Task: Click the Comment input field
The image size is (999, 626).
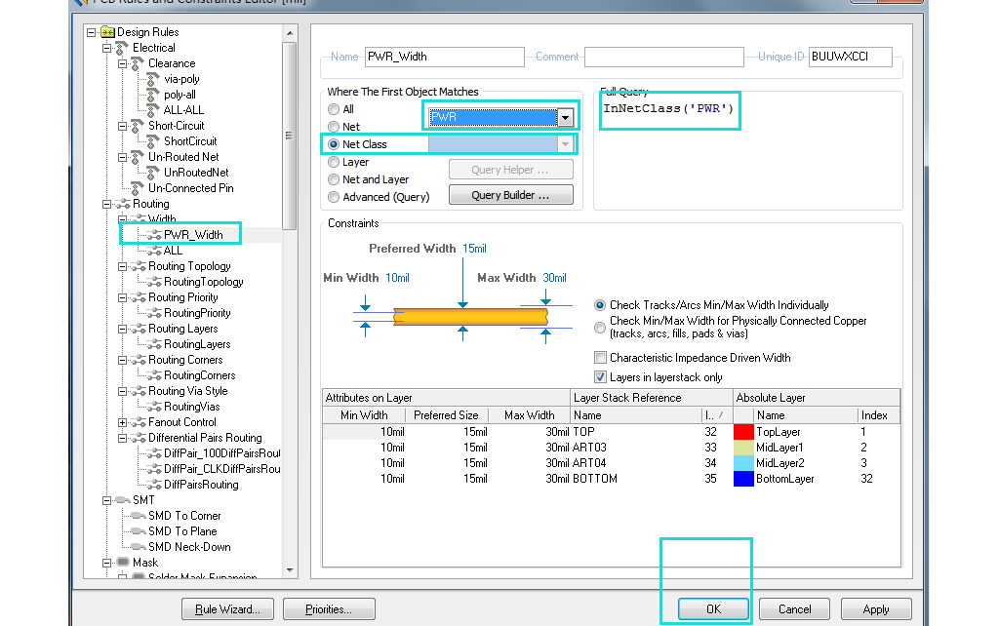Action: coord(664,57)
